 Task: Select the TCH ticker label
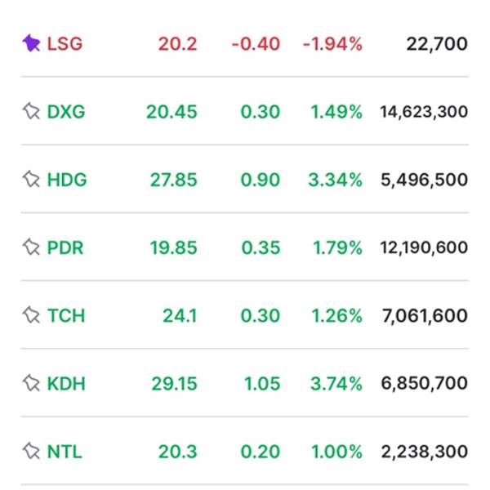pos(65,315)
